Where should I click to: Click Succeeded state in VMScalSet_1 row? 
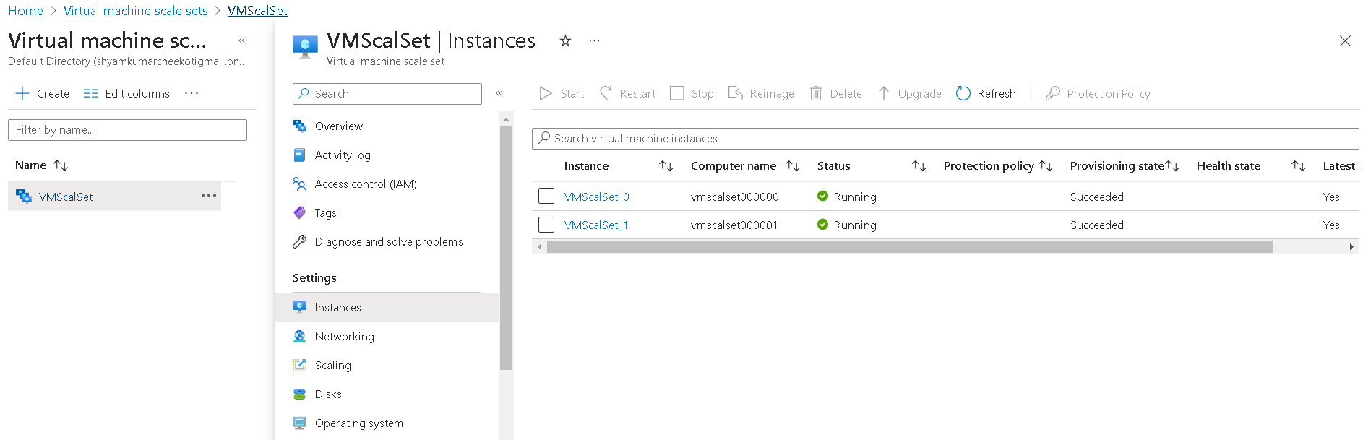pos(1096,225)
